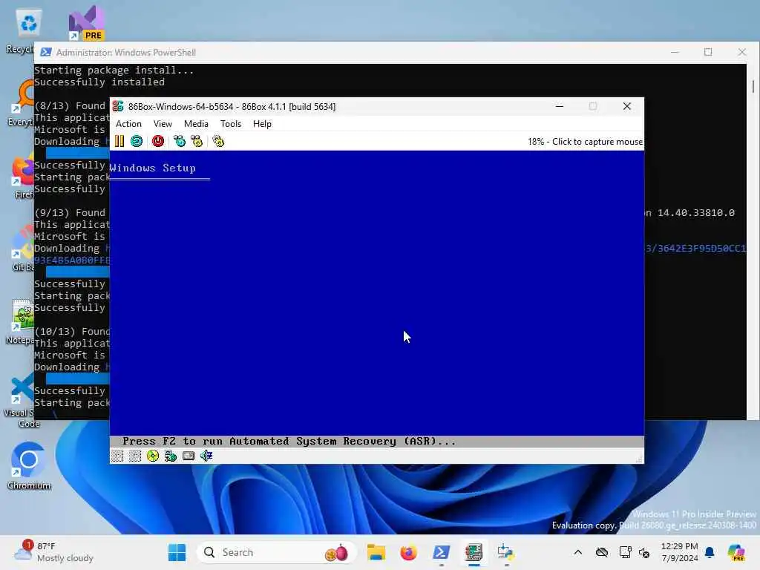
Task: Open Firefox from the taskbar
Action: point(409,552)
